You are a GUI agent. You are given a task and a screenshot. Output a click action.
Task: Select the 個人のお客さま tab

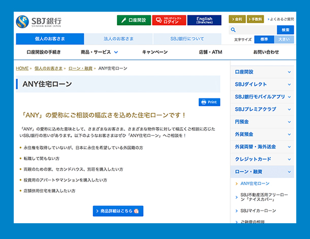click(x=50, y=39)
